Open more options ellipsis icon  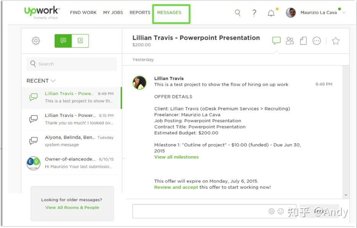tap(317, 41)
